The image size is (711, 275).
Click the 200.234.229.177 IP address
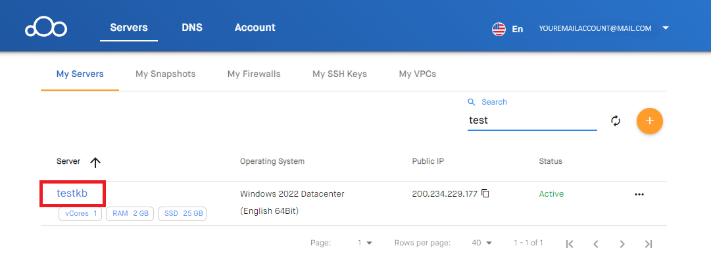[445, 194]
